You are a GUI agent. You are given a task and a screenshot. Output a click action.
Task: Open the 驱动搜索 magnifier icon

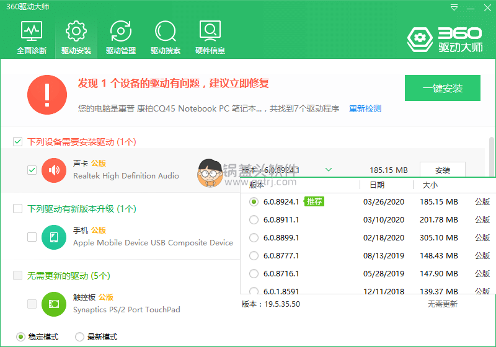[x=166, y=31]
